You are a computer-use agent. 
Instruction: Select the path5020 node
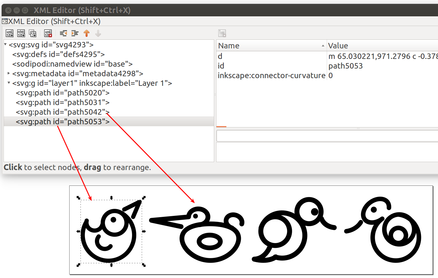point(63,93)
